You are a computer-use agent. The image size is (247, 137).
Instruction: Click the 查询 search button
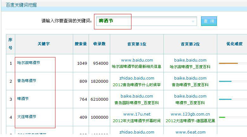click(209, 21)
